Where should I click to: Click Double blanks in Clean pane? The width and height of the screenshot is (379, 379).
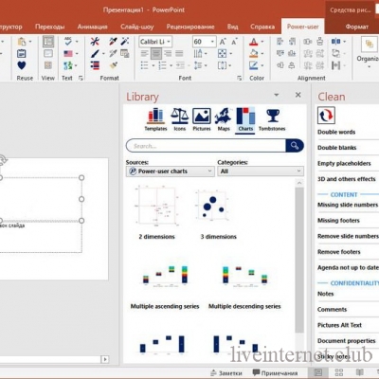pos(336,148)
